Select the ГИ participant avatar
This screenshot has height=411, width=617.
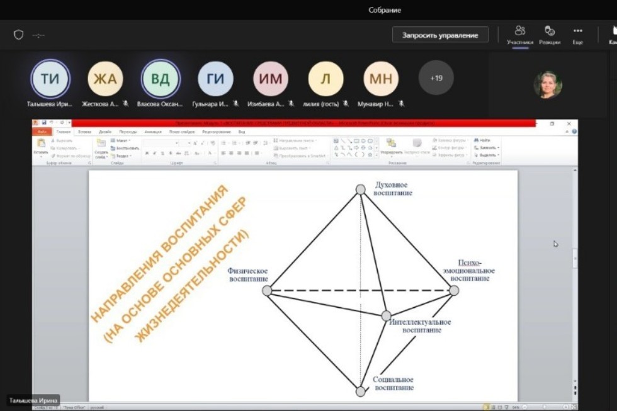(x=215, y=79)
